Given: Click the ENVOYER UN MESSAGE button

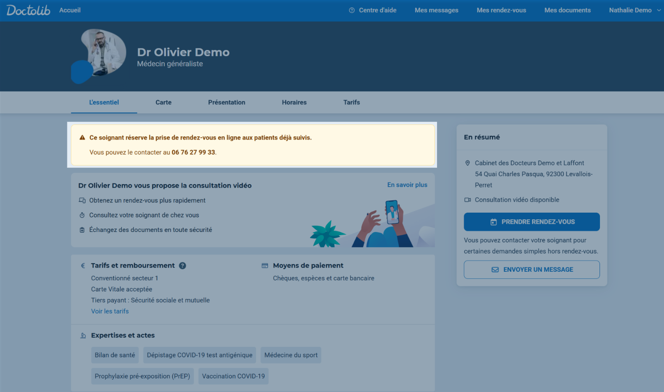Looking at the screenshot, I should click(532, 270).
